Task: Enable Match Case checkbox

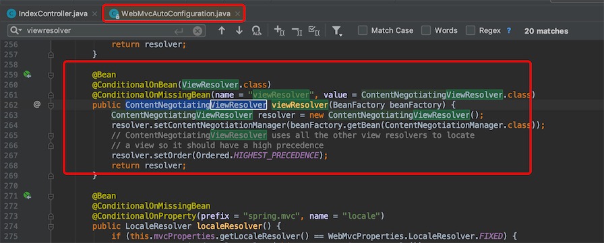Action: [x=363, y=30]
